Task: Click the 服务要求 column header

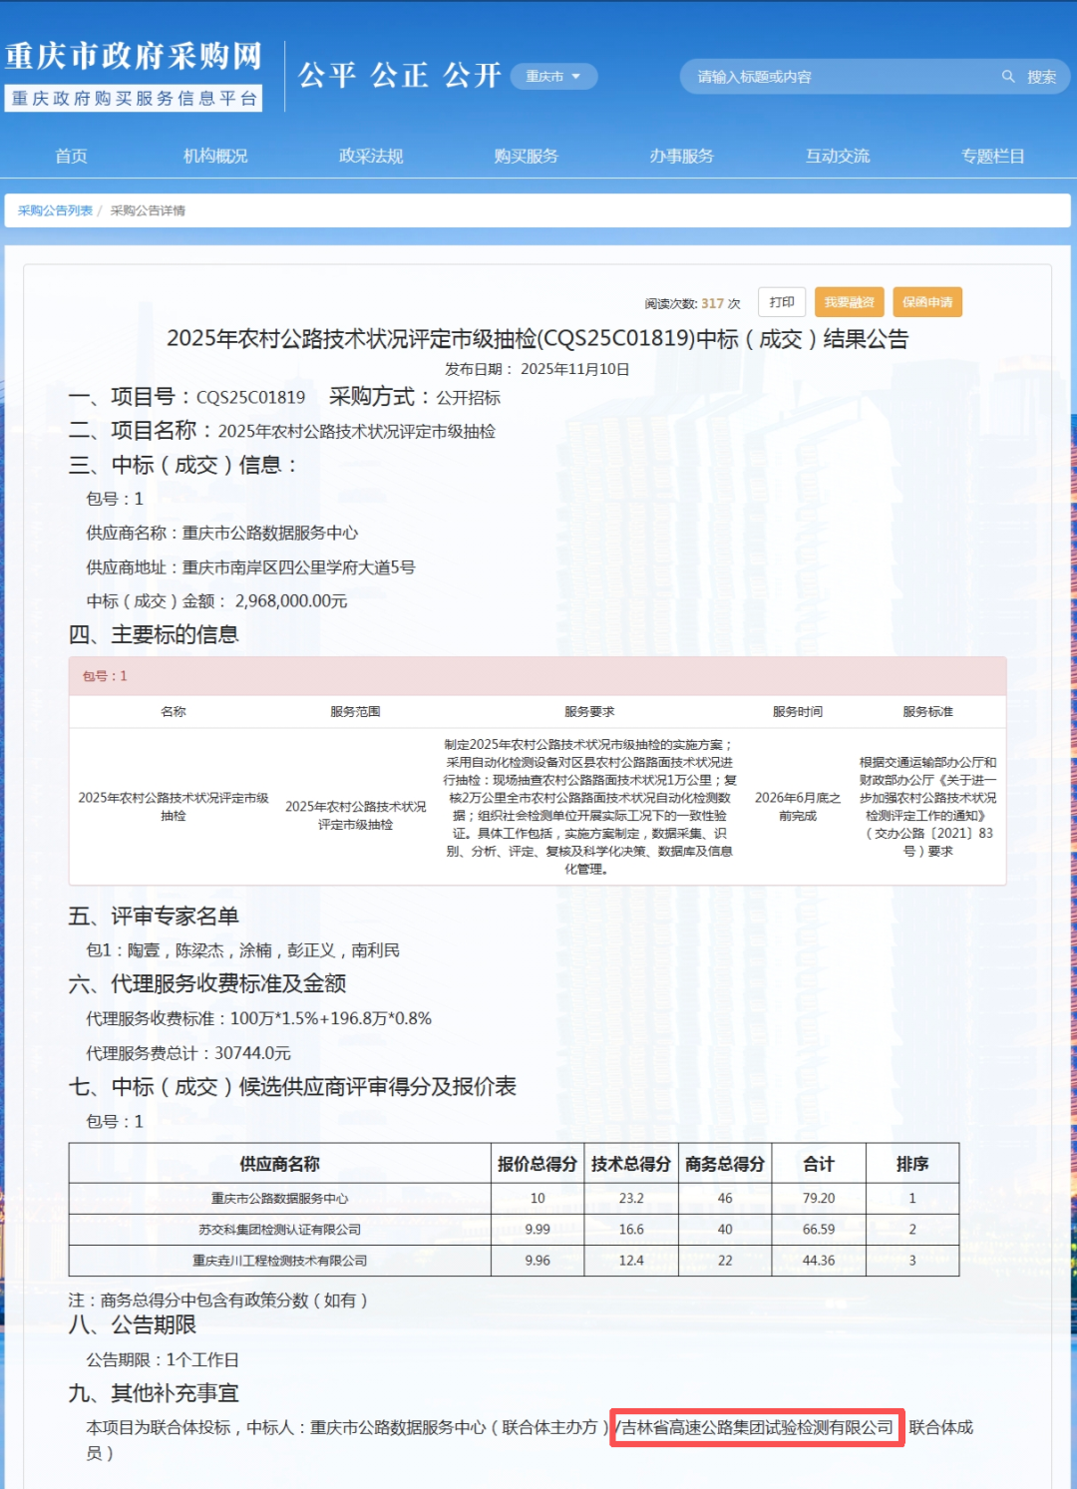Action: pos(589,711)
